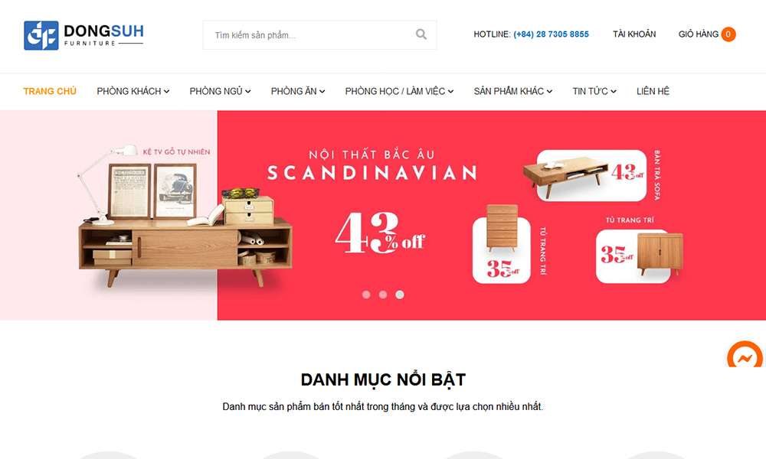This screenshot has height=459, width=766.
Task: Open the Tài Khoản account link
Action: [634, 34]
